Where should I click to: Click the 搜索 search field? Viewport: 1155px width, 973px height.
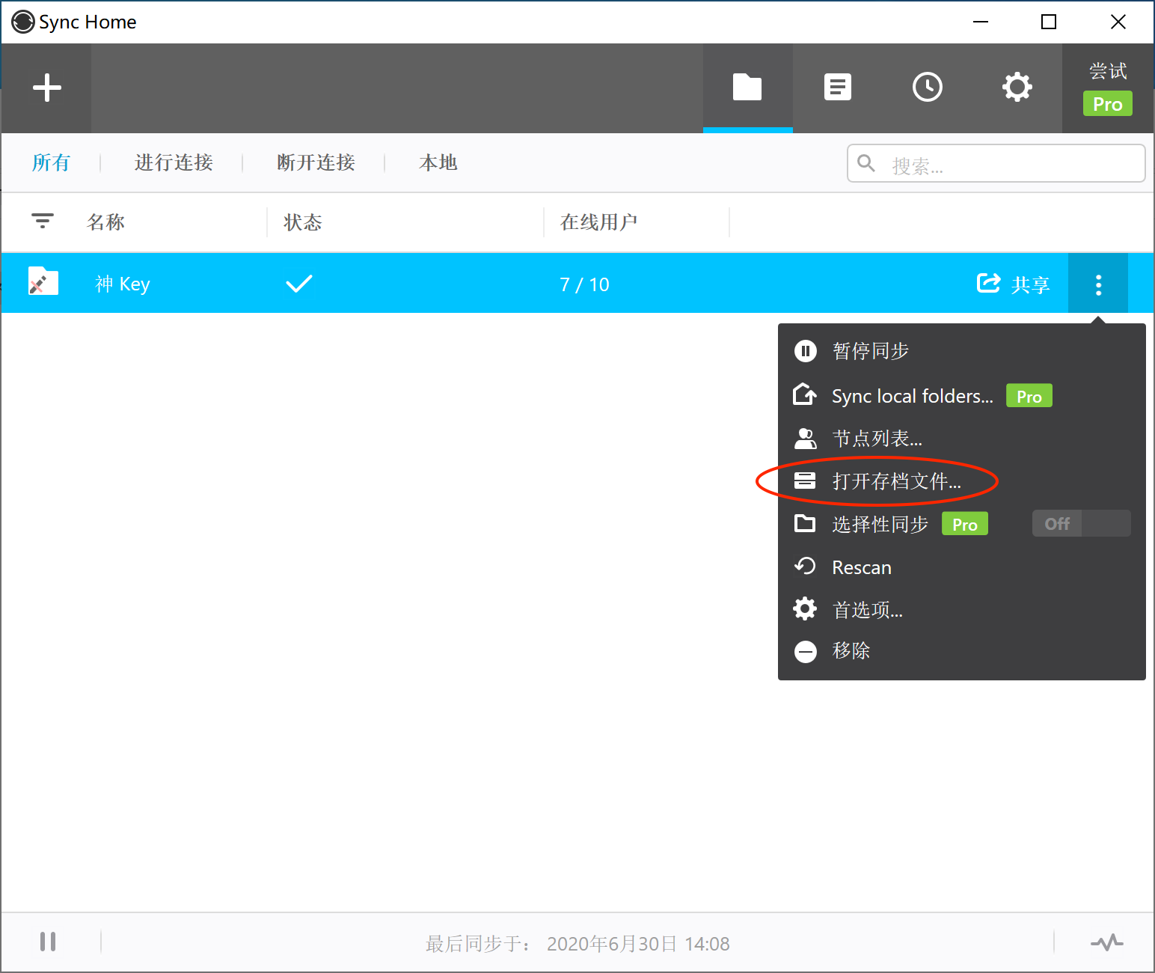[x=996, y=164]
